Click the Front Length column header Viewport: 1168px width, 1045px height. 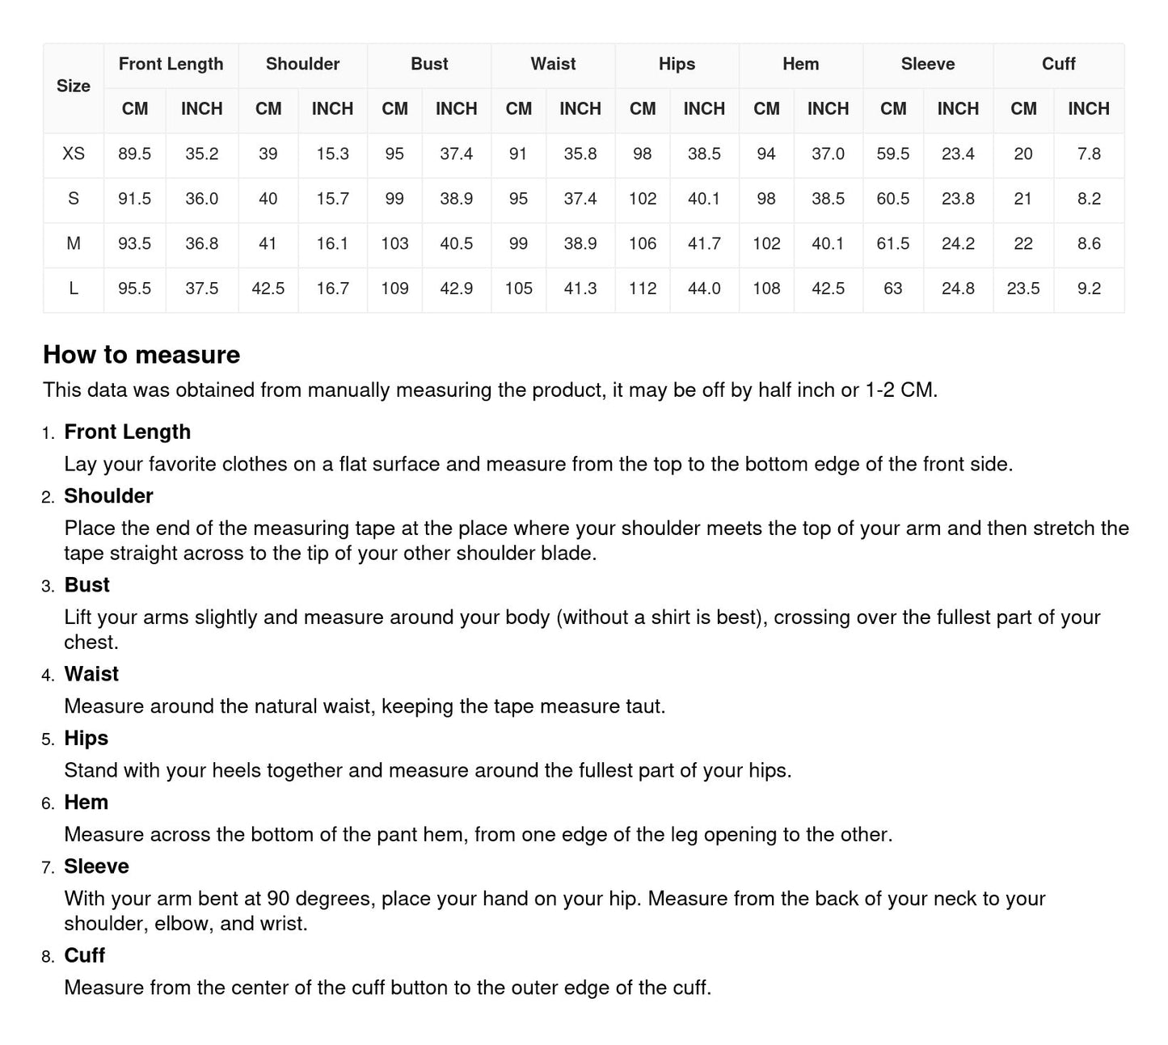171,64
